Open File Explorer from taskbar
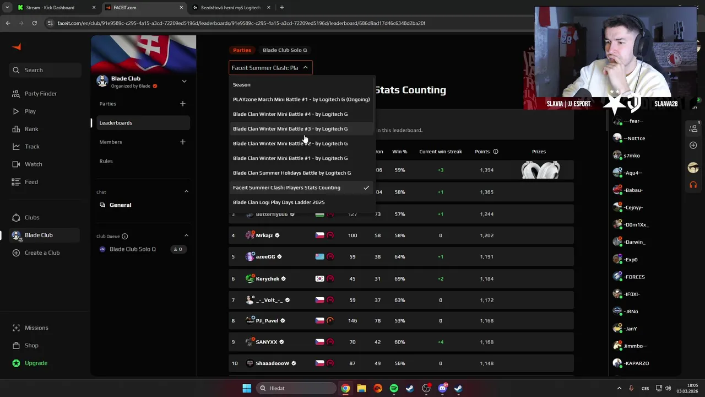This screenshot has width=705, height=397. click(x=361, y=388)
